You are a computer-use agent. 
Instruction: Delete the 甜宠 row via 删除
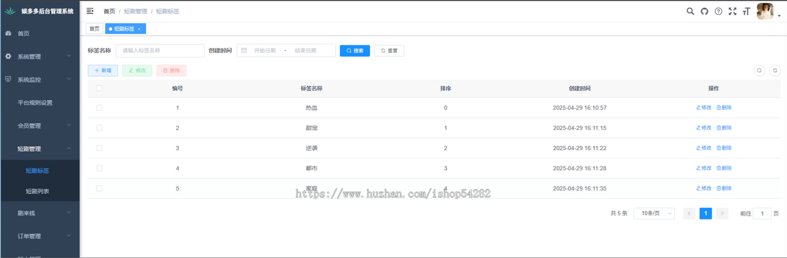point(724,128)
